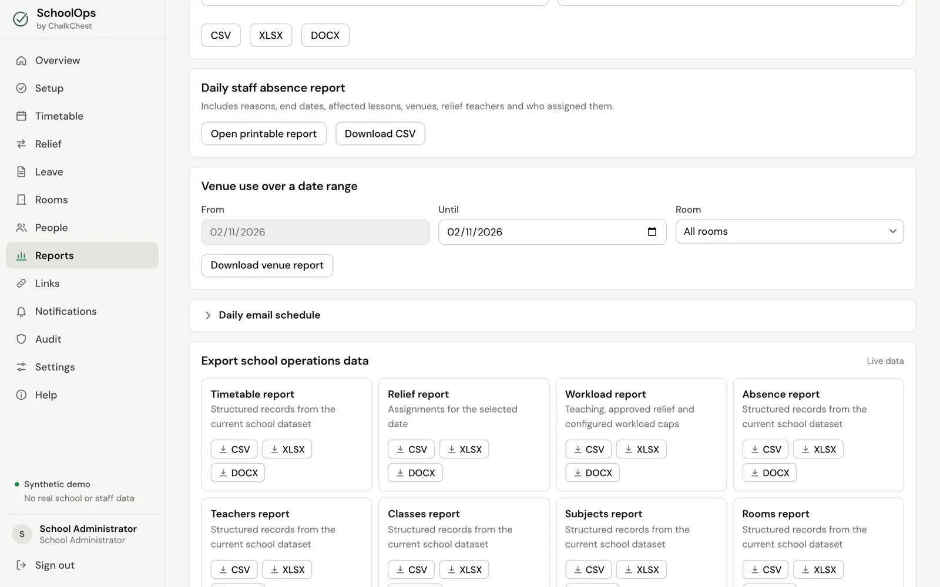Click the Settings sliders icon
This screenshot has width=940, height=587.
[x=21, y=367]
